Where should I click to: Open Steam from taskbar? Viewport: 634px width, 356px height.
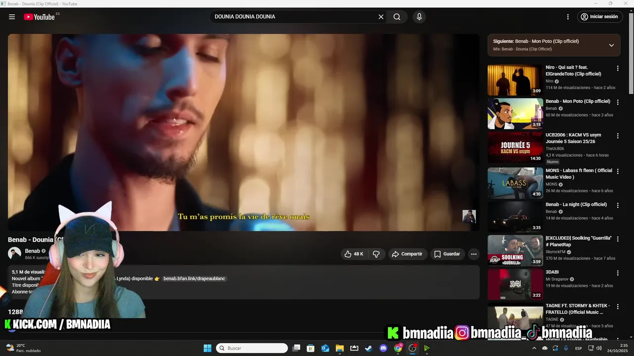(369, 348)
